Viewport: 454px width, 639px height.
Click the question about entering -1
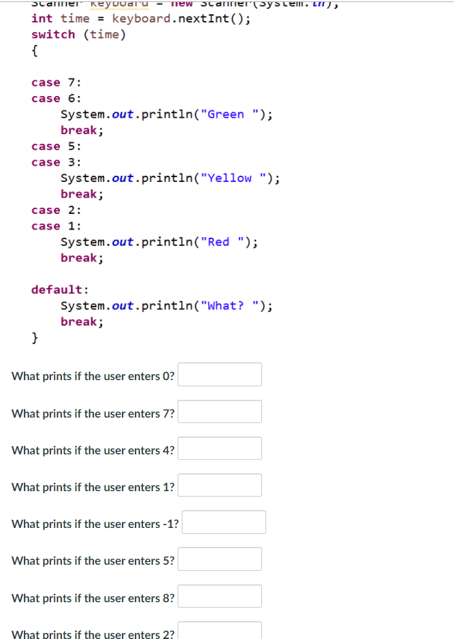click(x=95, y=524)
